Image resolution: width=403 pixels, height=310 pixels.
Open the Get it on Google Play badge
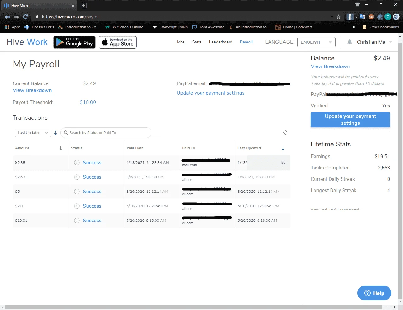[x=74, y=42]
